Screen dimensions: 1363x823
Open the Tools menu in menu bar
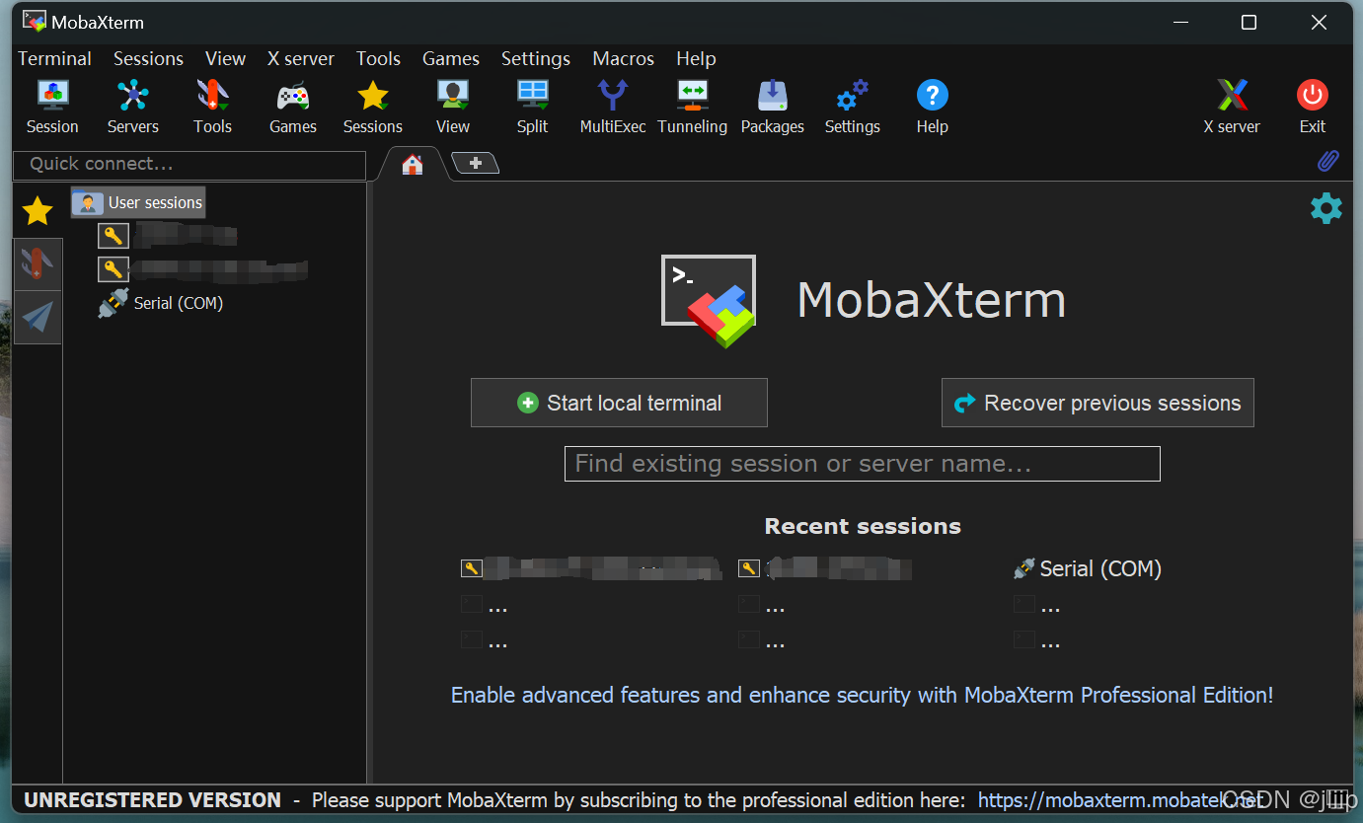click(x=378, y=58)
